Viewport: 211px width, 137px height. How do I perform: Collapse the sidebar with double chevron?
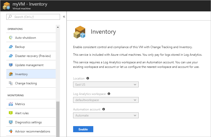(64, 17)
